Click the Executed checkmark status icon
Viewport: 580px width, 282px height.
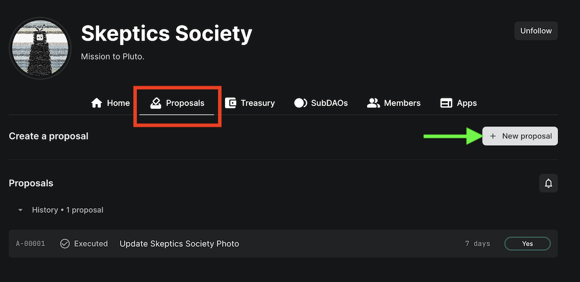click(x=65, y=244)
